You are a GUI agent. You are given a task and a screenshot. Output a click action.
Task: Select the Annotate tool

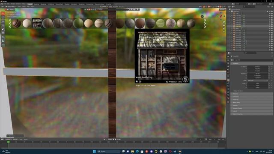[x=3, y=37]
